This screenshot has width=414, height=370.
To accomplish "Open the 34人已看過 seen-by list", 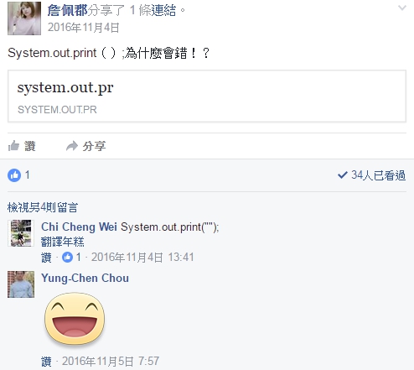I will (x=371, y=175).
